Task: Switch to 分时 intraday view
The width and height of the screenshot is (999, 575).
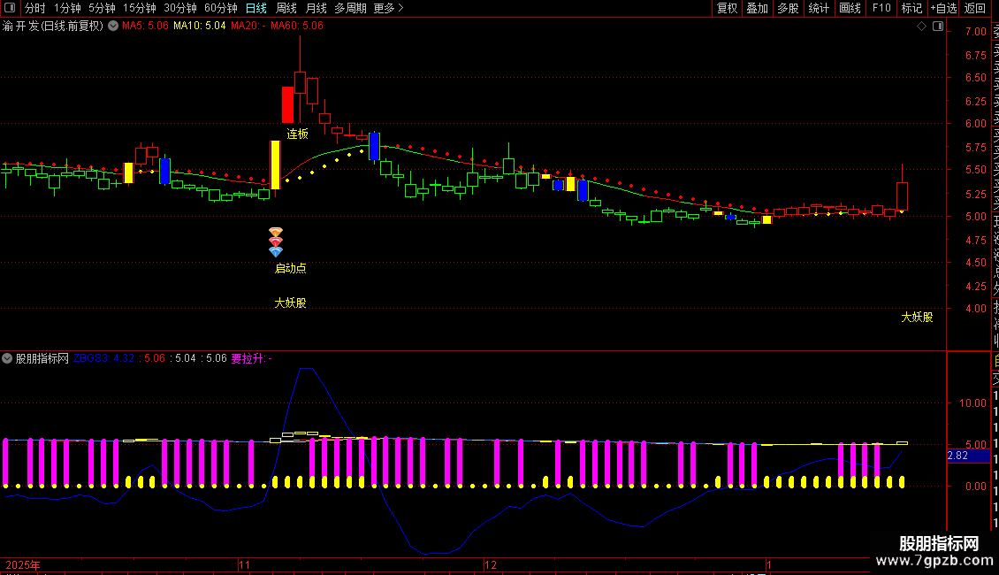Action: click(35, 8)
